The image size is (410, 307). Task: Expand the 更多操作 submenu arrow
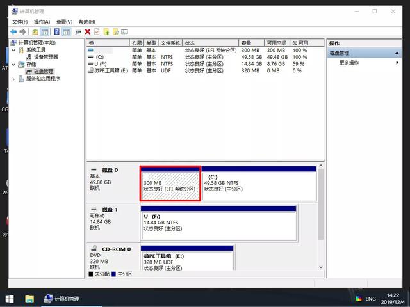[x=397, y=63]
